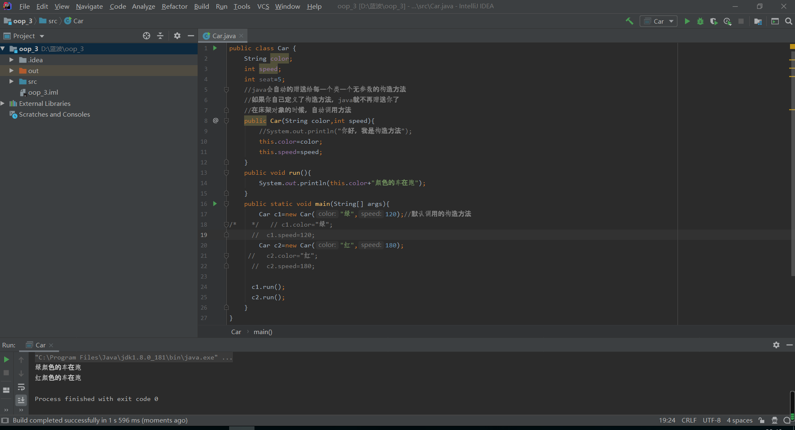The width and height of the screenshot is (795, 430).
Task: Toggle tool windows button at status bar left
Action: coord(5,420)
